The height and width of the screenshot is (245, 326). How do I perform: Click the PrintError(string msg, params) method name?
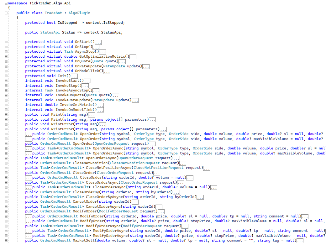62,129
